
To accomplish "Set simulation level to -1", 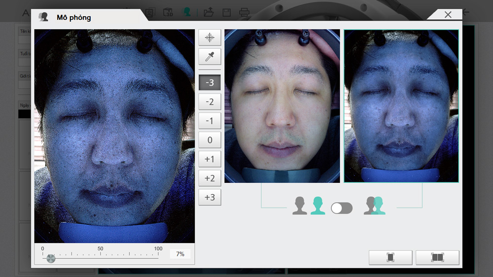I will pyautogui.click(x=210, y=121).
